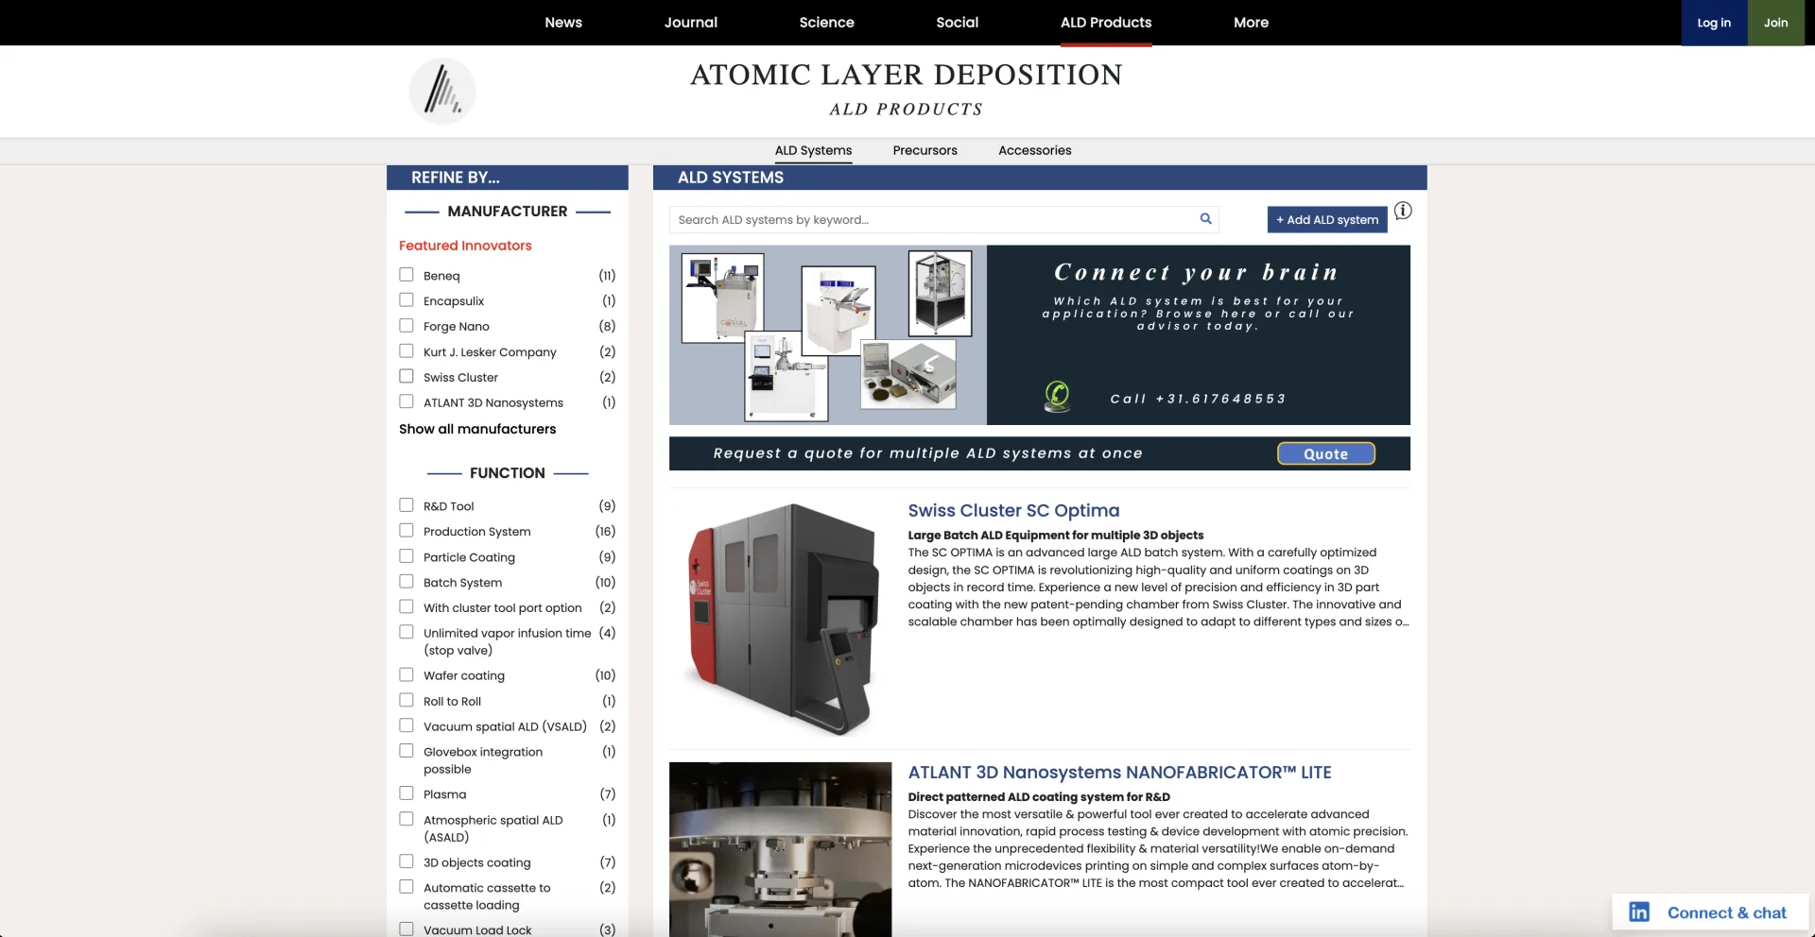Enable the Plasma function filter
Screen dimensions: 1815x937
pos(406,793)
